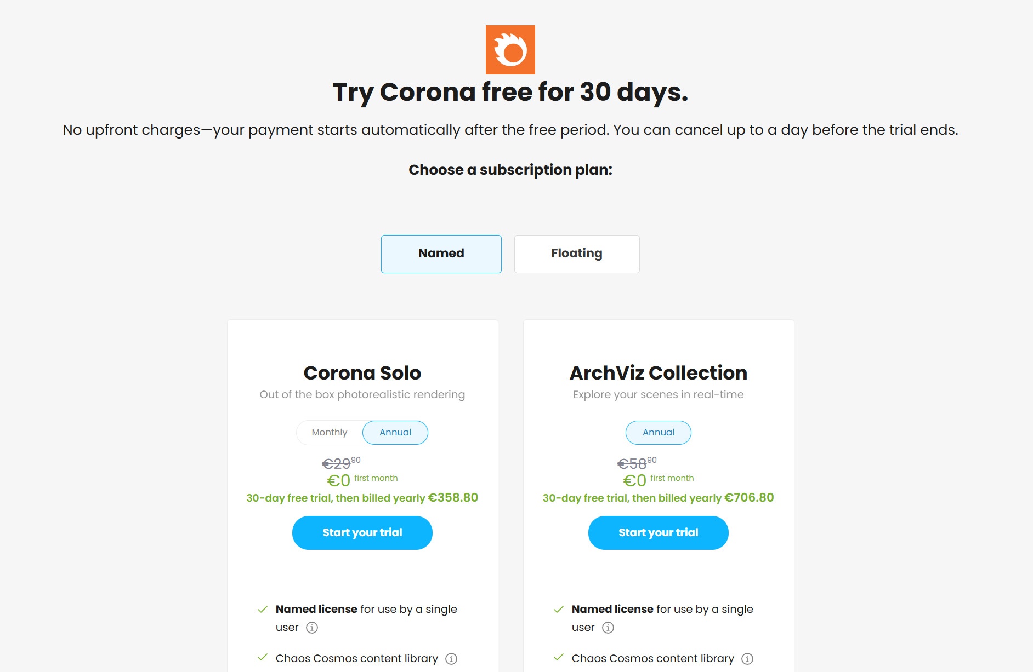Show Chaos Cosmos info under Corona Solo

451,659
